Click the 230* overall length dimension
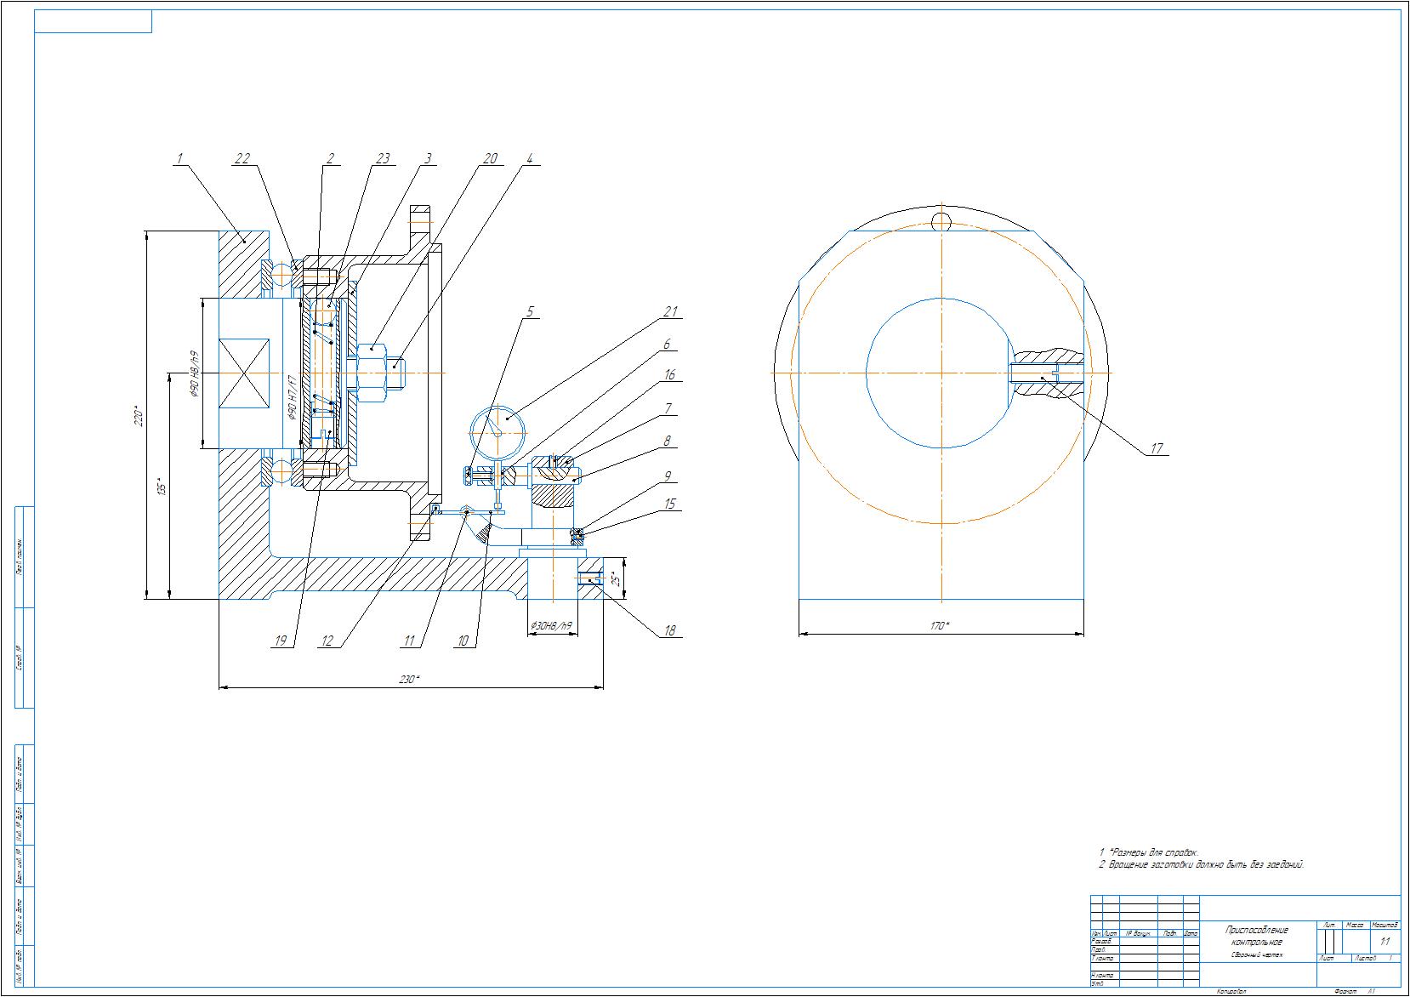The image size is (1410, 997). (410, 679)
